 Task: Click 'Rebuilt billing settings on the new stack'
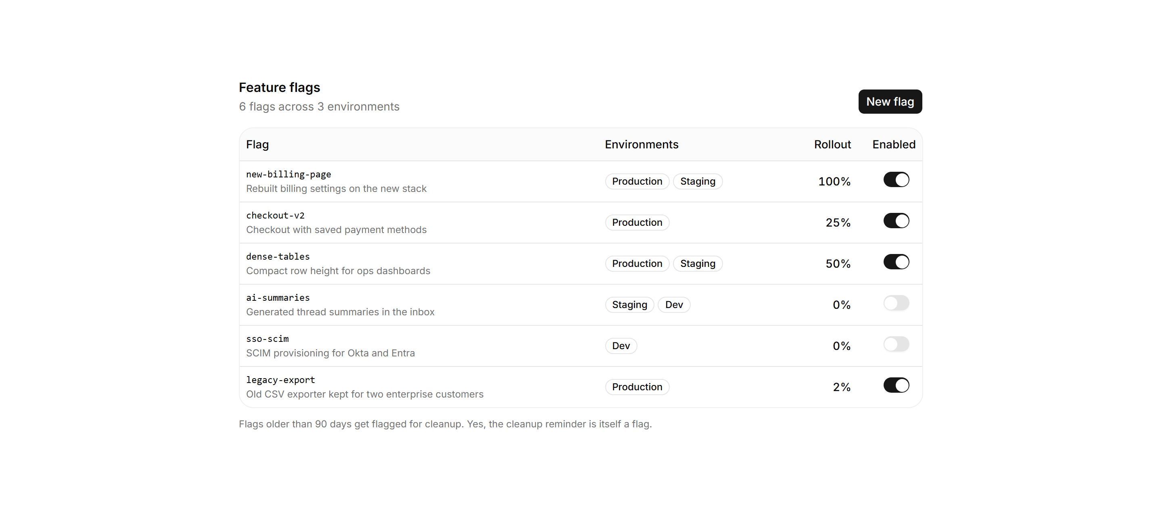click(x=336, y=188)
